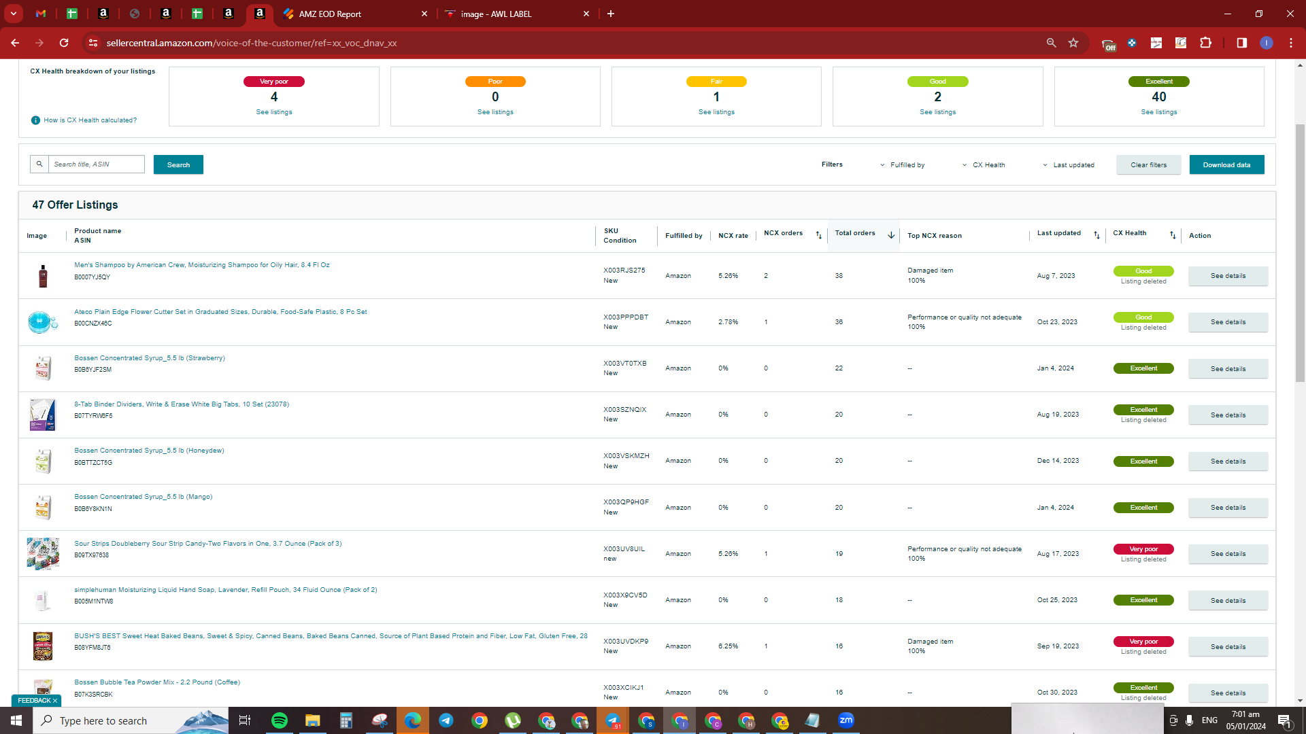1306x734 pixels.
Task: See details for BUSH'S BEST Baked Beans
Action: tap(1228, 646)
